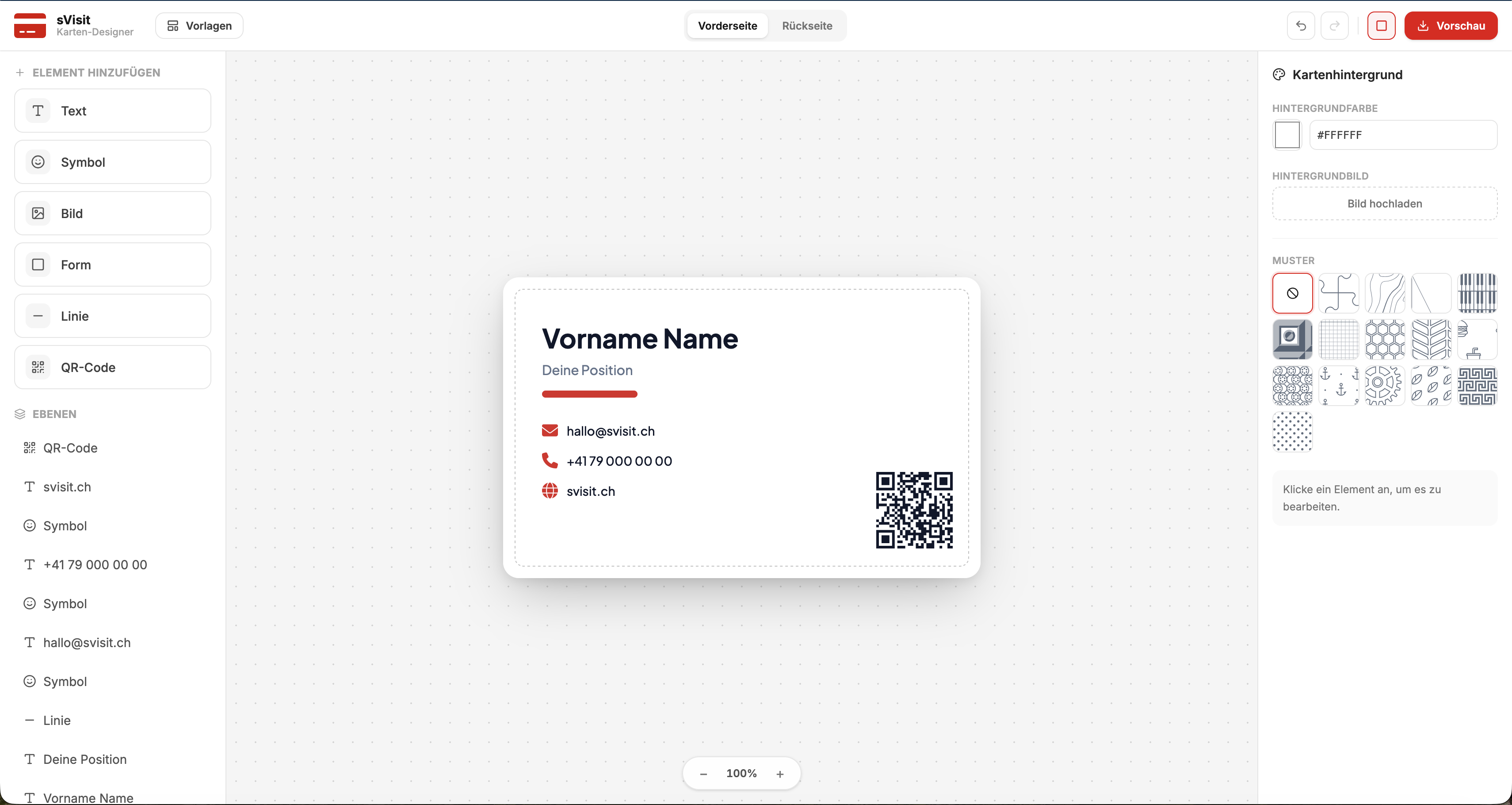This screenshot has height=805, width=1512.
Task: Select the Linie layer in Ebenen
Action: pos(113,721)
